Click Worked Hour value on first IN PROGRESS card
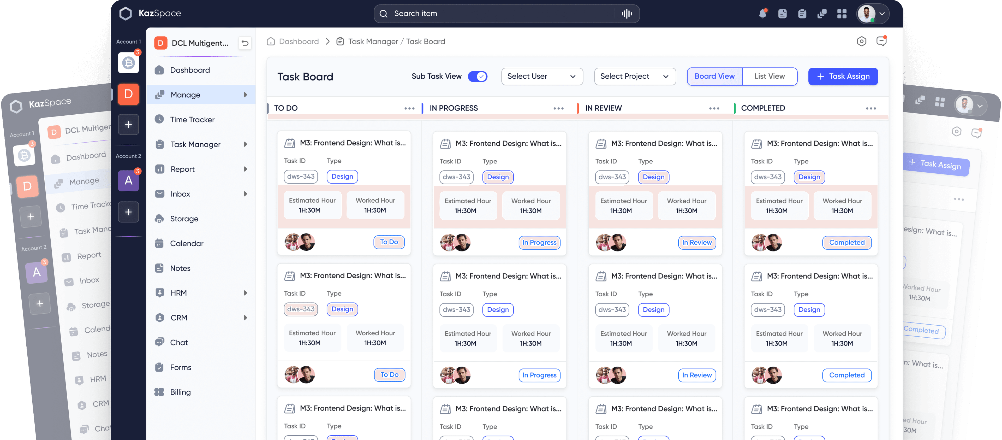This screenshot has height=440, width=1002. 530,211
